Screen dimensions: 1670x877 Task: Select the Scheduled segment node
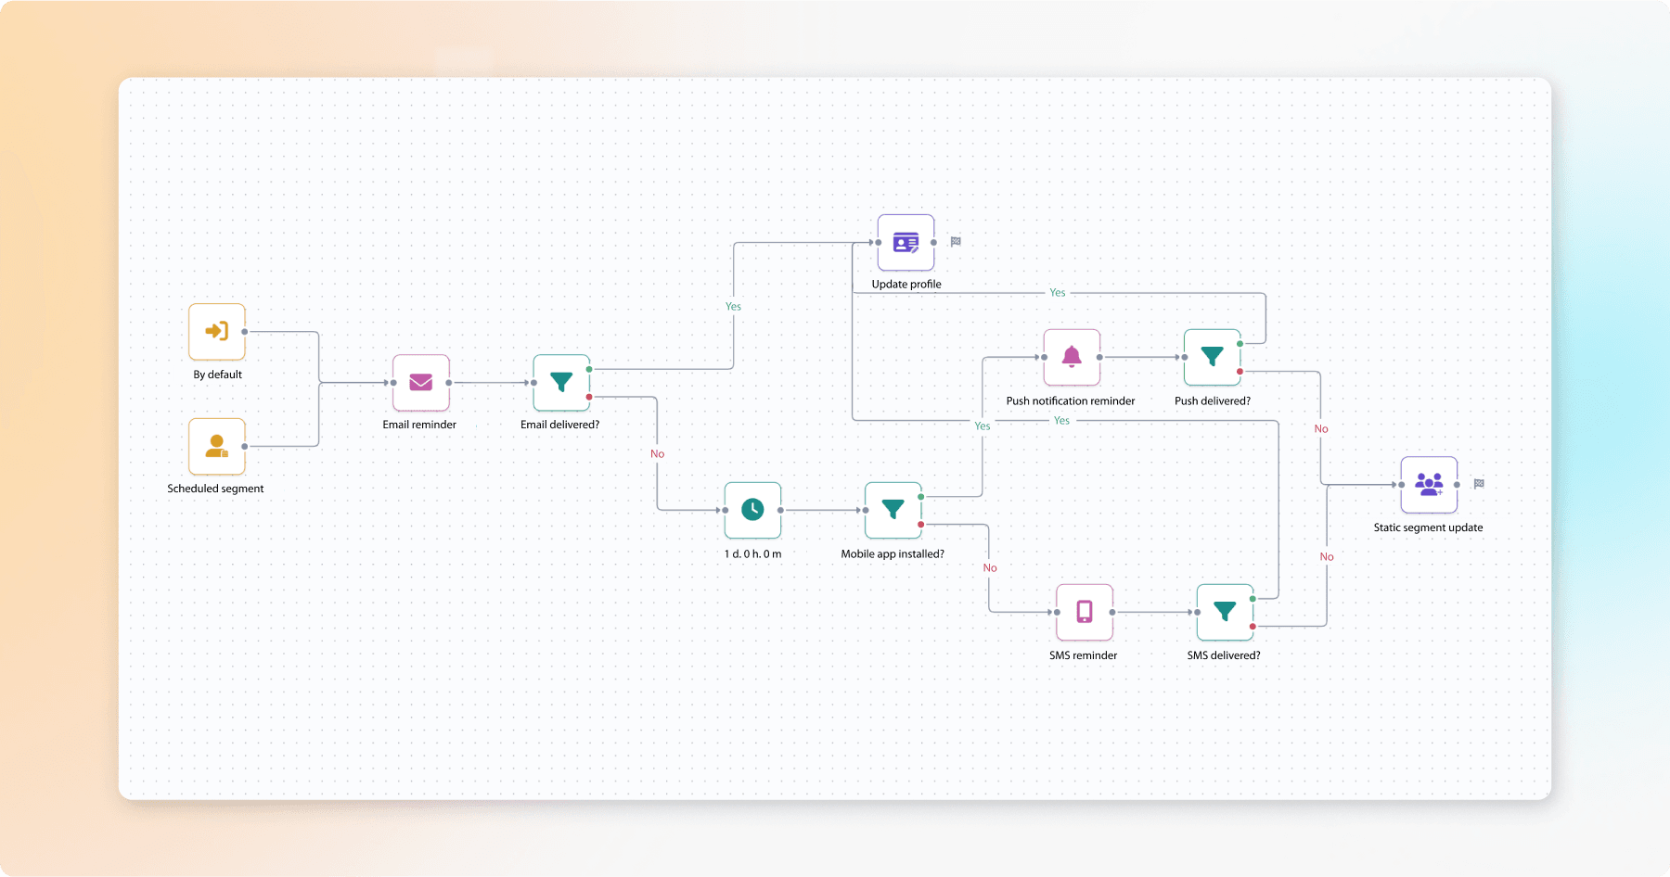click(217, 446)
